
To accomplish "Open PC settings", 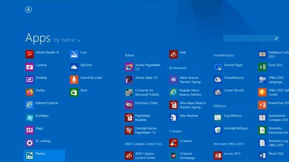I will 38,143.
